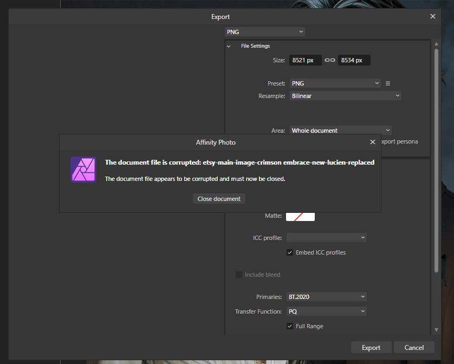
Task: Click the 'must now be closed' message text
Action: [195, 179]
